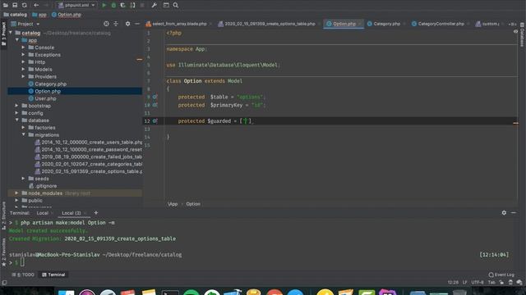Switch to terminal tab Local (2)
526x295 pixels.
tap(72, 213)
